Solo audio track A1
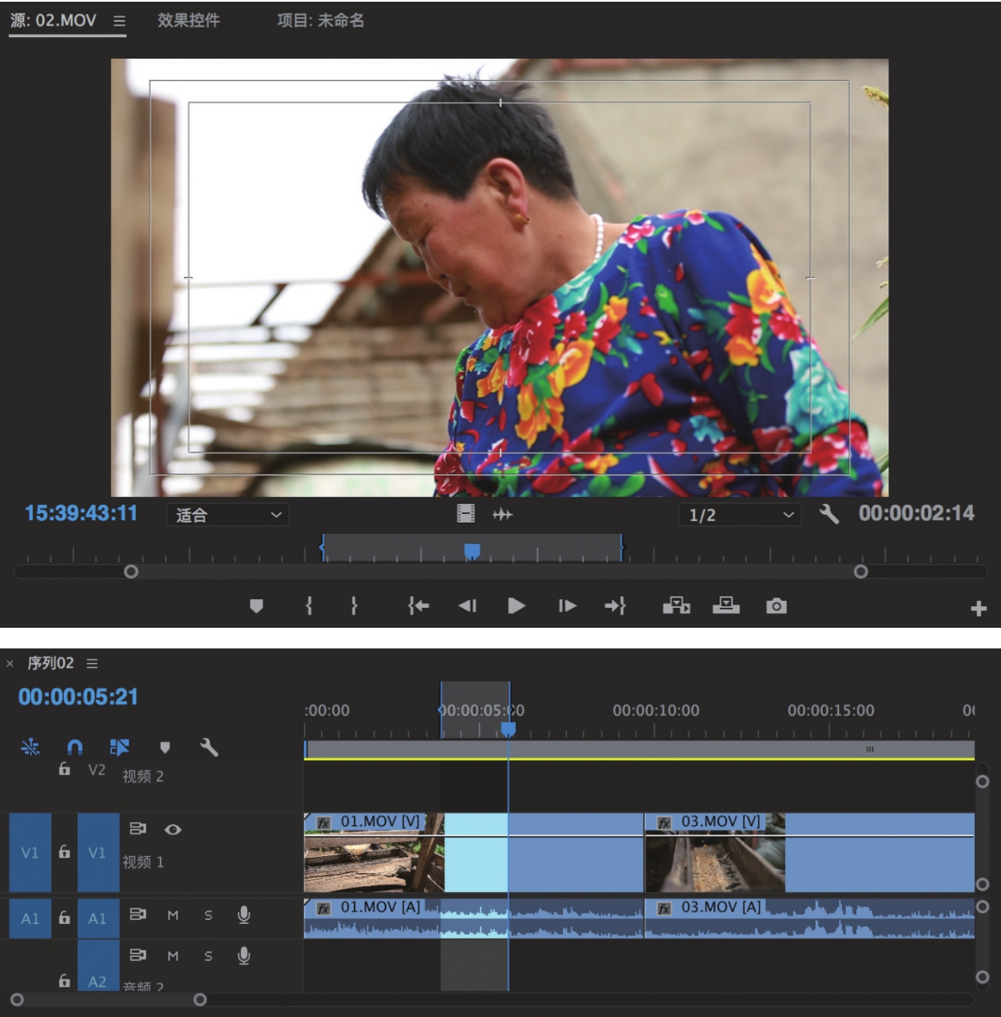The height and width of the screenshot is (1017, 1001). tap(208, 915)
